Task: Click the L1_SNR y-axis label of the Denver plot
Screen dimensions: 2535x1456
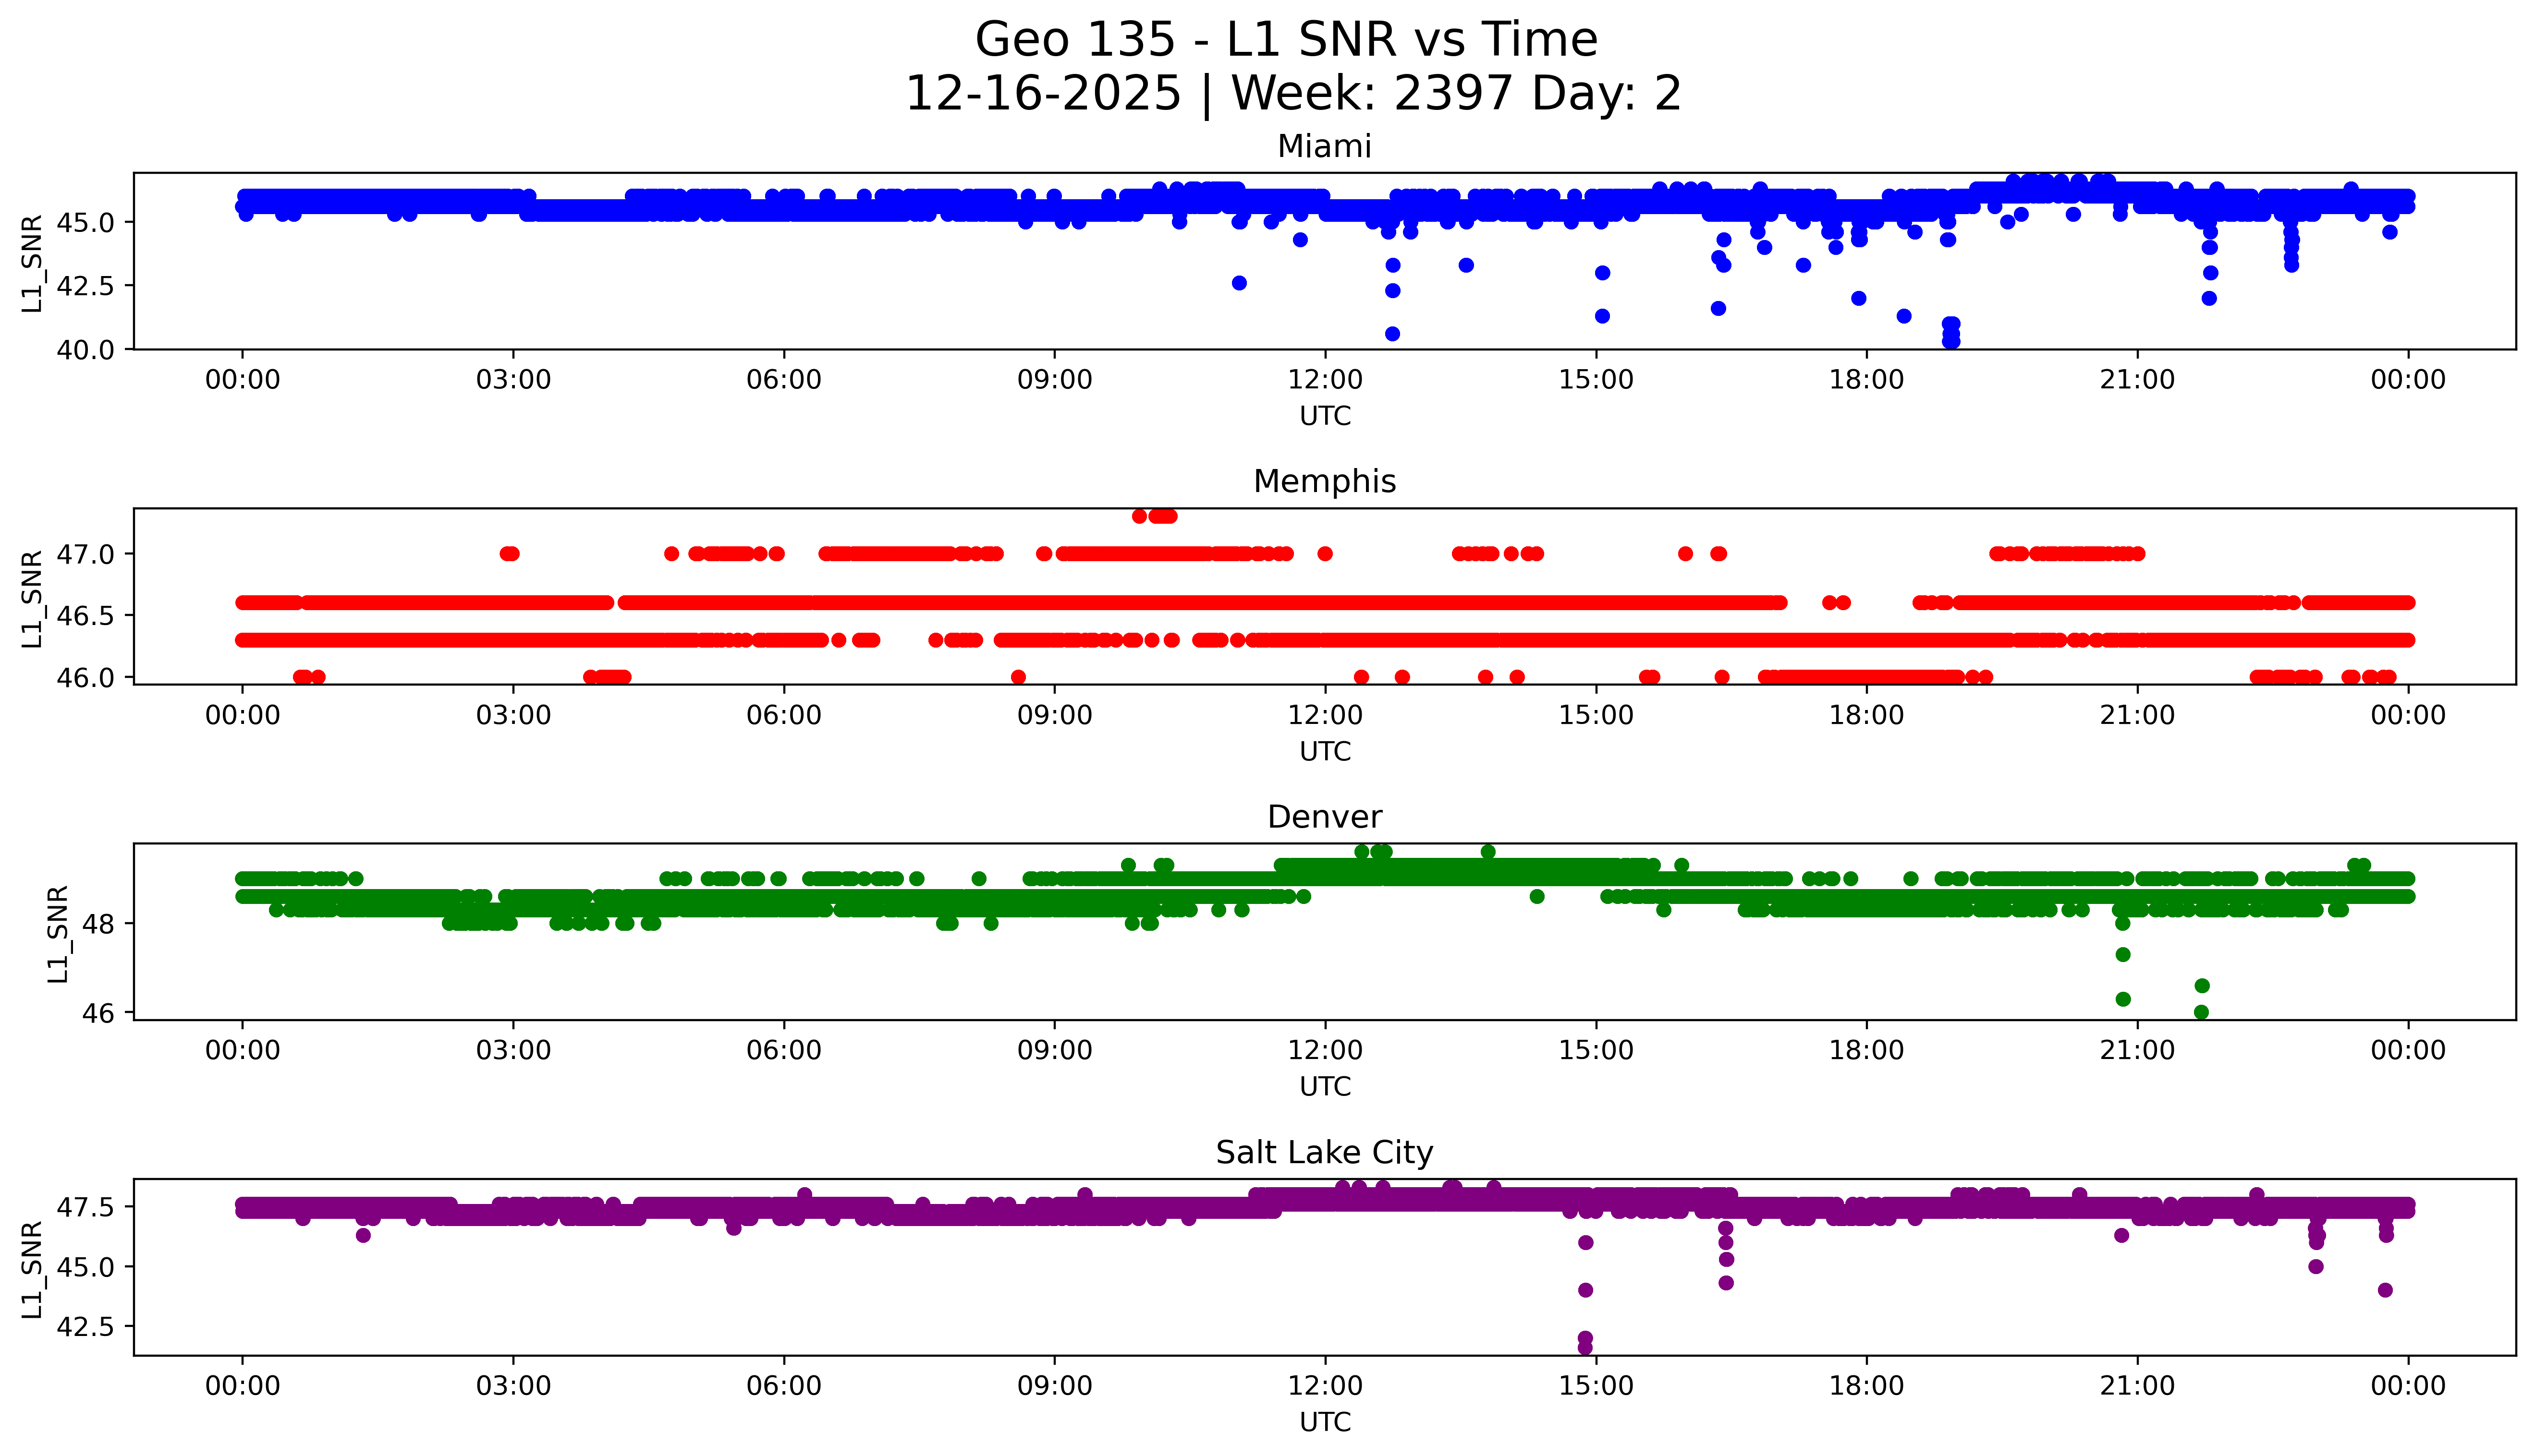Action: click(58, 933)
